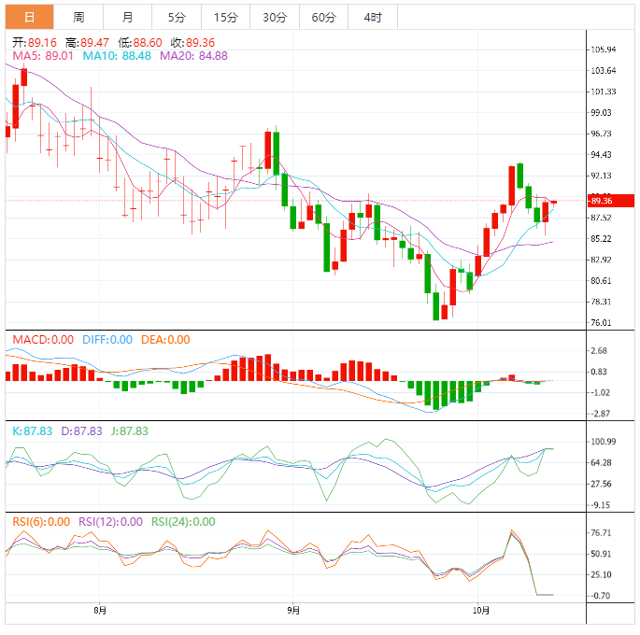Click the K:87.83 KDJ label

[33, 431]
